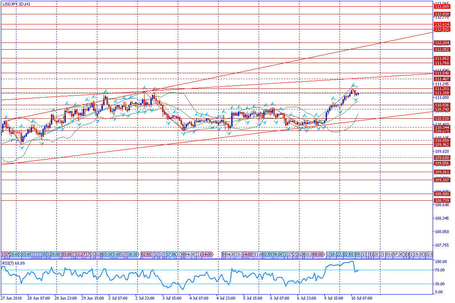
Task: Click the 10 Jul 07:00 time label
Action: pos(362,298)
